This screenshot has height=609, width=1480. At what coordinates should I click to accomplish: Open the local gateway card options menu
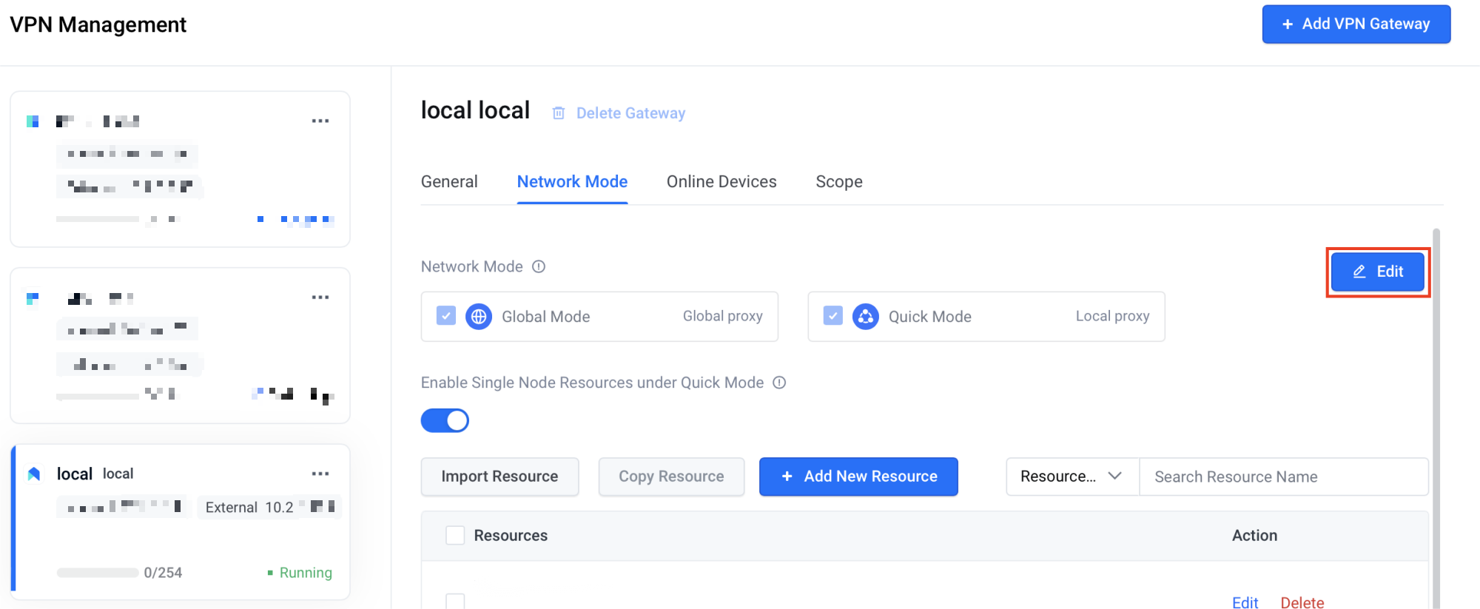tap(320, 474)
